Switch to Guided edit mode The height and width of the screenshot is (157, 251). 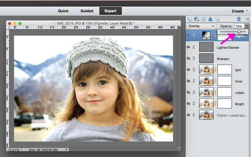(87, 11)
